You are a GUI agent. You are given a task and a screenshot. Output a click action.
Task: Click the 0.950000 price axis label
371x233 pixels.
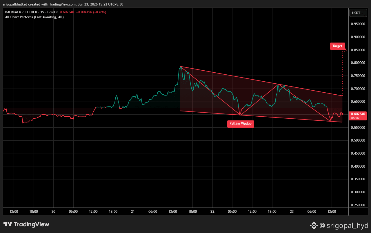pyautogui.click(x=358, y=24)
